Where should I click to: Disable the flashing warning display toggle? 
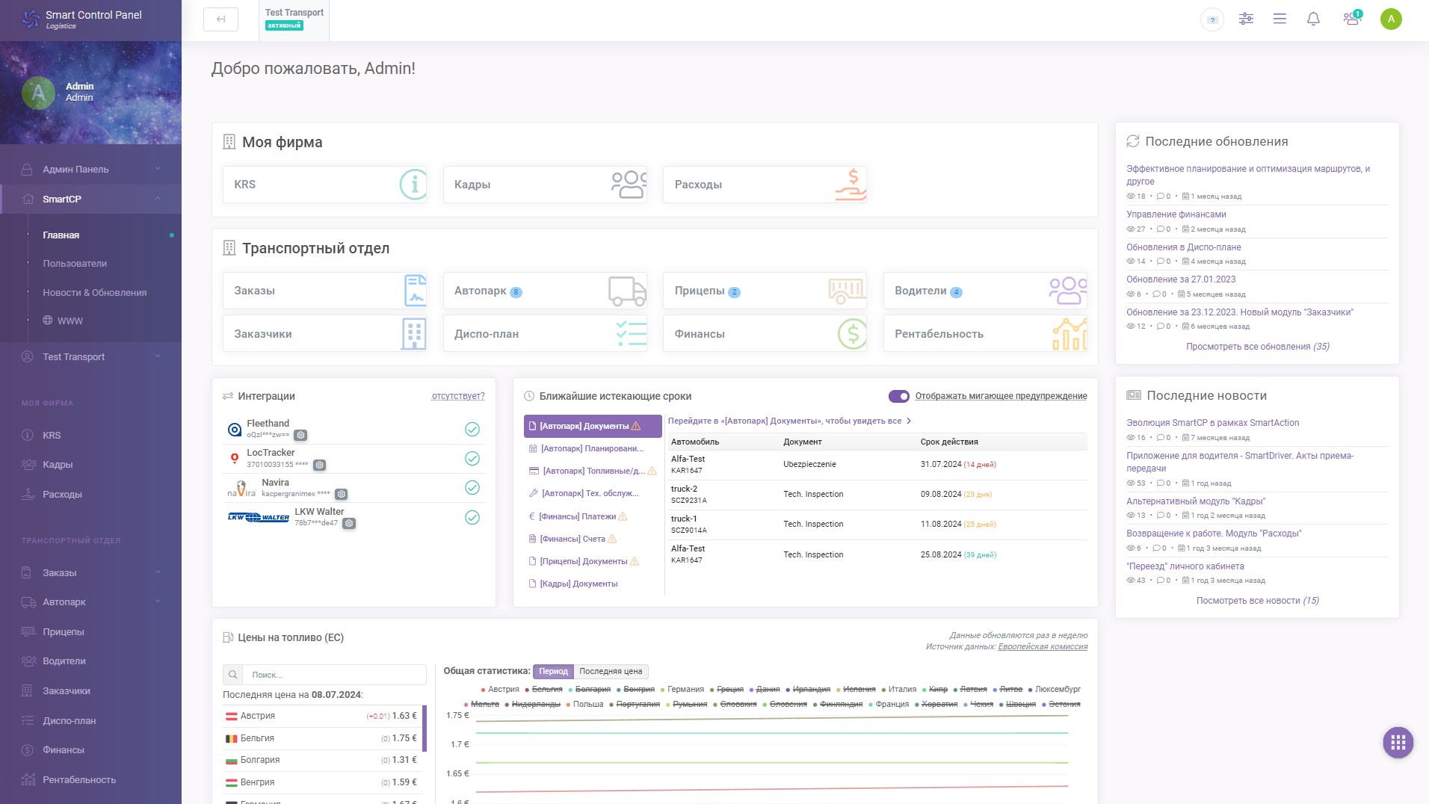coord(899,396)
